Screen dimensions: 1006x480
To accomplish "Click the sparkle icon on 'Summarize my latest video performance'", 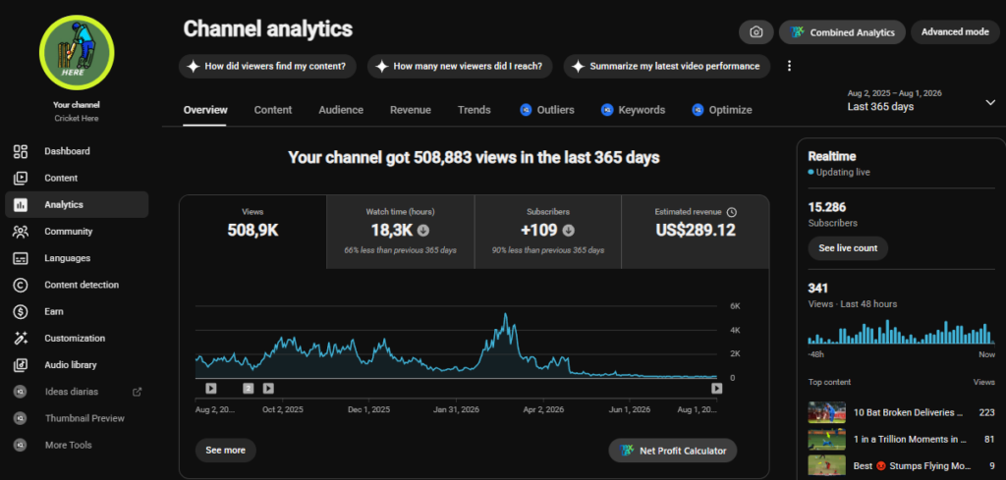I will [578, 66].
